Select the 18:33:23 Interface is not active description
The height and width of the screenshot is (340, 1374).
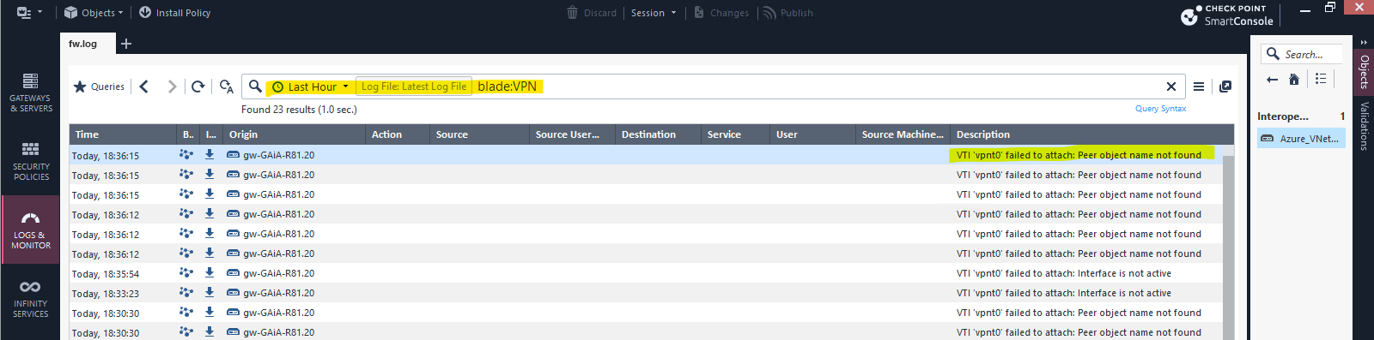[1064, 293]
